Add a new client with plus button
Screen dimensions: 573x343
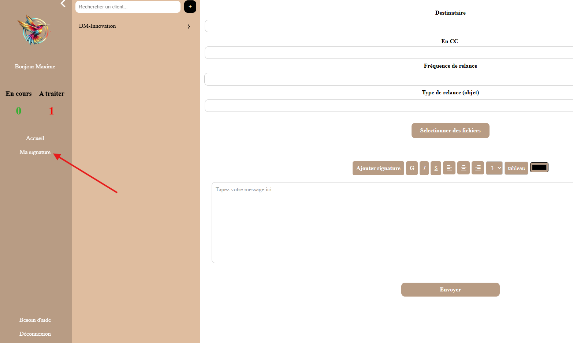tap(190, 7)
